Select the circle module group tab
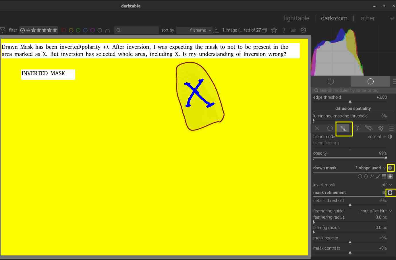Viewport: 396px width, 260px height. tap(370, 81)
